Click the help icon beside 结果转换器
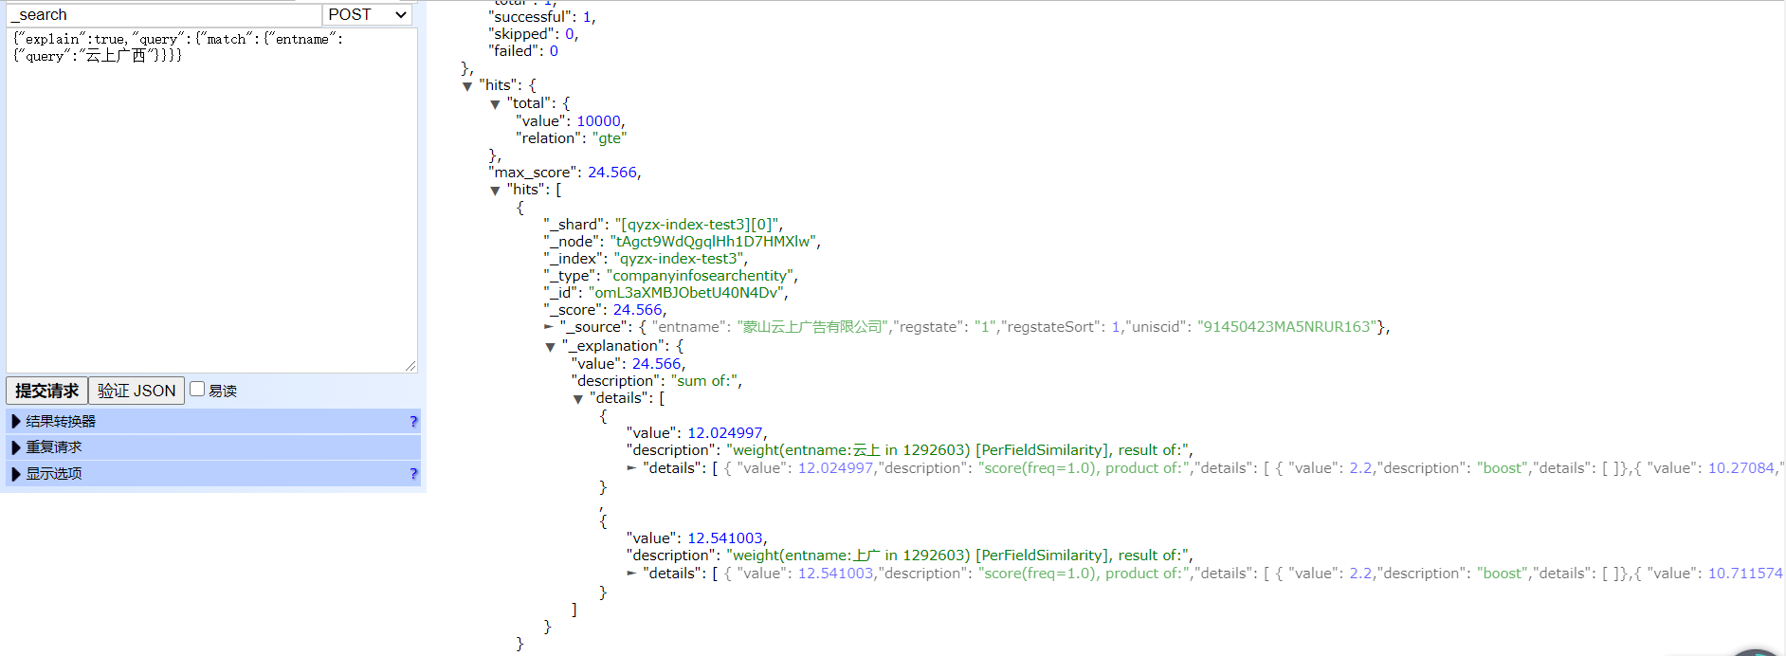This screenshot has width=1786, height=656. 413,422
